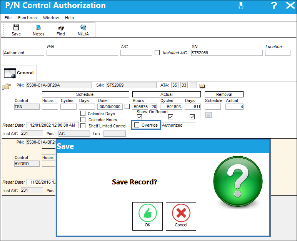Click the pin icon in title bar
Viewport: 297px width, 241px height.
tap(241, 5)
